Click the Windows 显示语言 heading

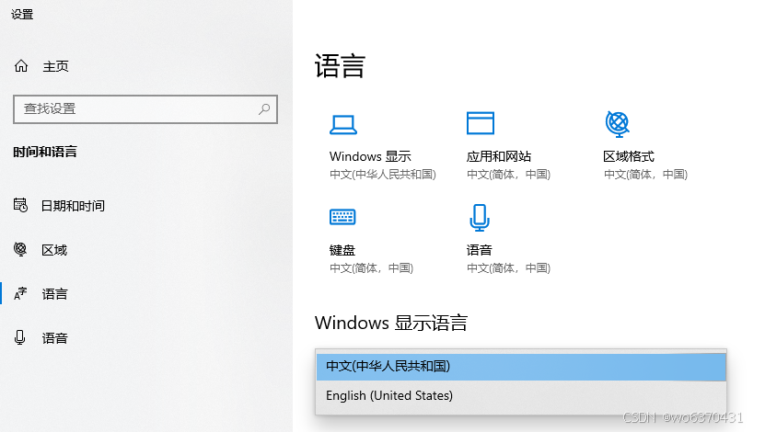(x=391, y=323)
